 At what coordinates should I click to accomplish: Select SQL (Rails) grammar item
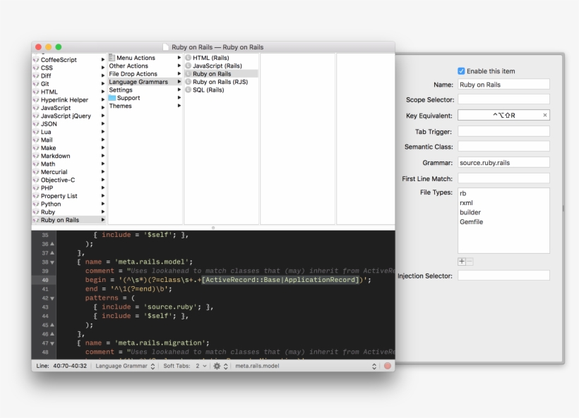[x=208, y=90]
